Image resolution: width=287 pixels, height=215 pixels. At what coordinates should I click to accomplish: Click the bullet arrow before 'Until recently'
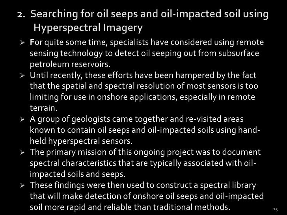click(x=22, y=76)
